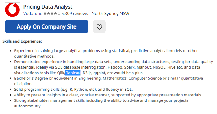The height and width of the screenshot is (114, 217).
Task: Open the 5,309 reviews link
Action: point(75,14)
